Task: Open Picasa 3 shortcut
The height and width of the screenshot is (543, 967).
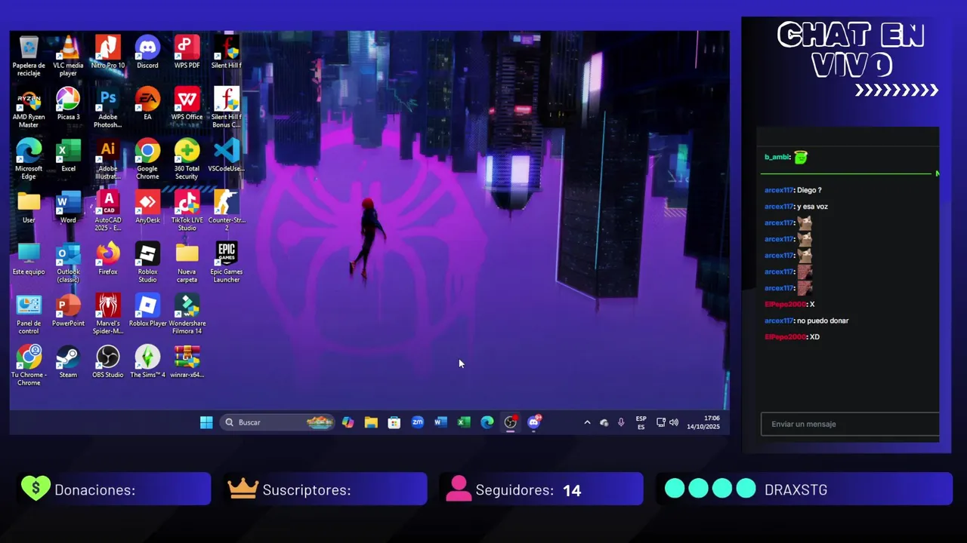Action: coord(68,104)
